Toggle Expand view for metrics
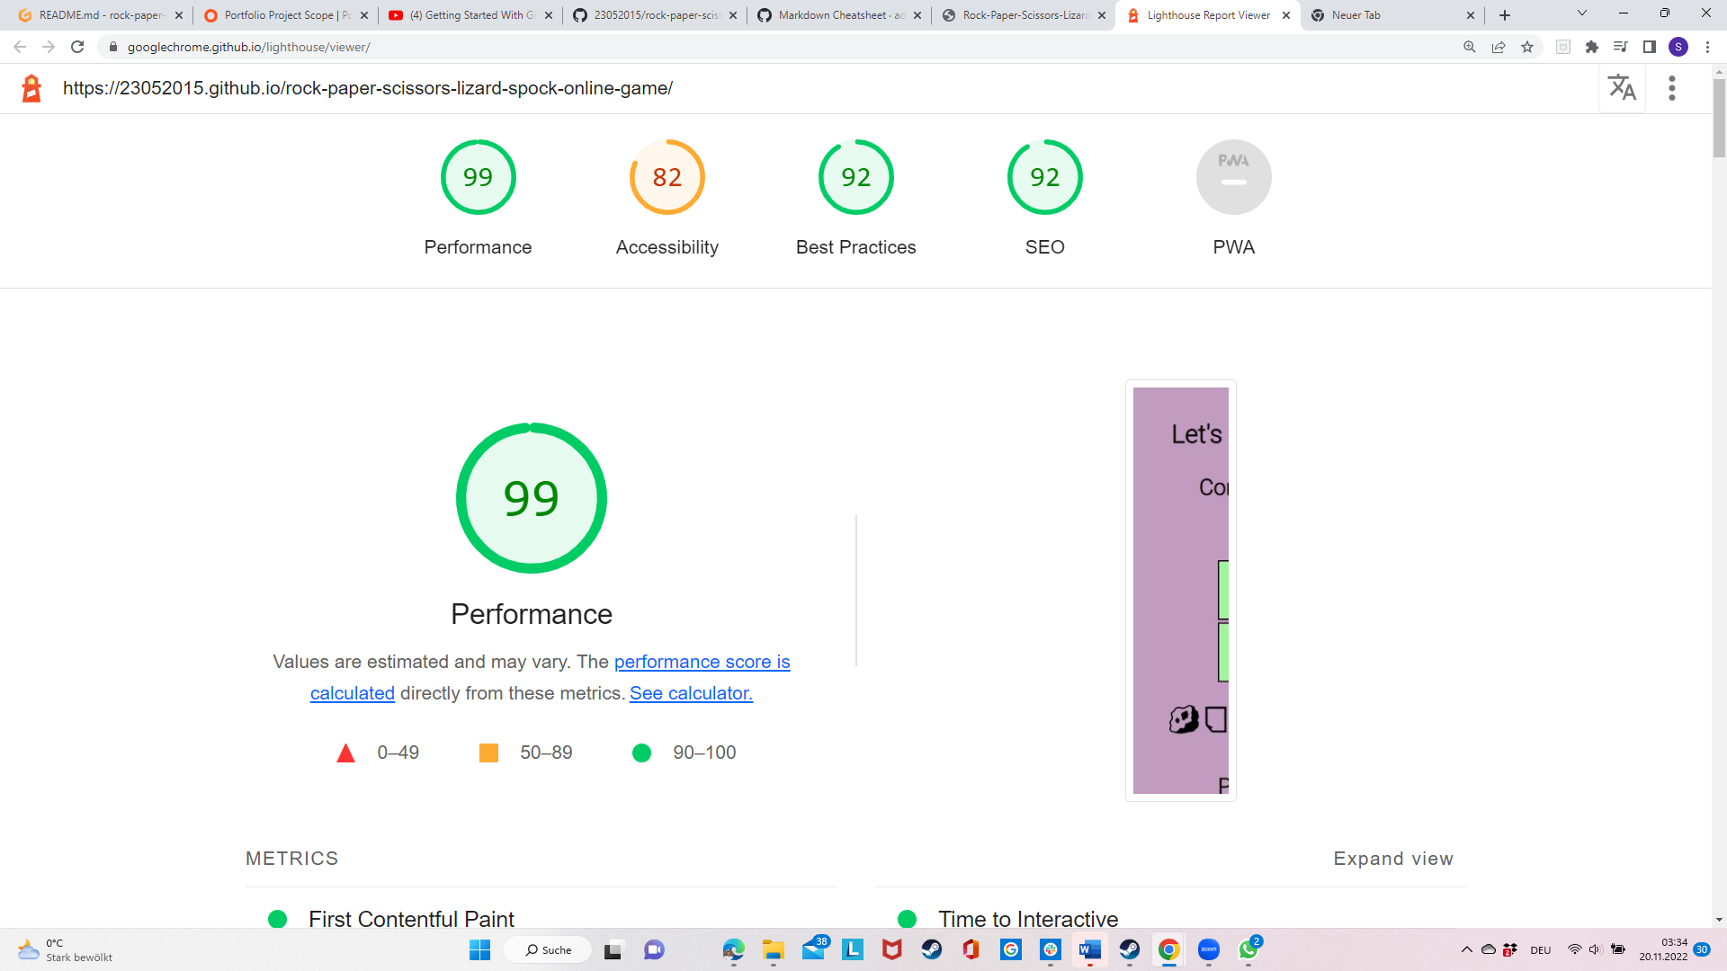Viewport: 1727px width, 971px height. click(x=1392, y=859)
